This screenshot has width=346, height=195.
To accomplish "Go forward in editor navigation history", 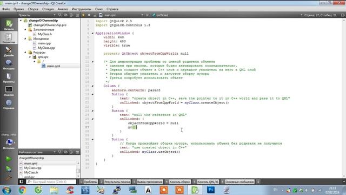I will [x=89, y=15].
